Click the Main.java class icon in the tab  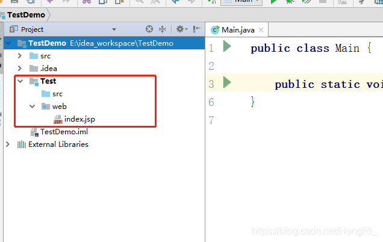(x=215, y=29)
